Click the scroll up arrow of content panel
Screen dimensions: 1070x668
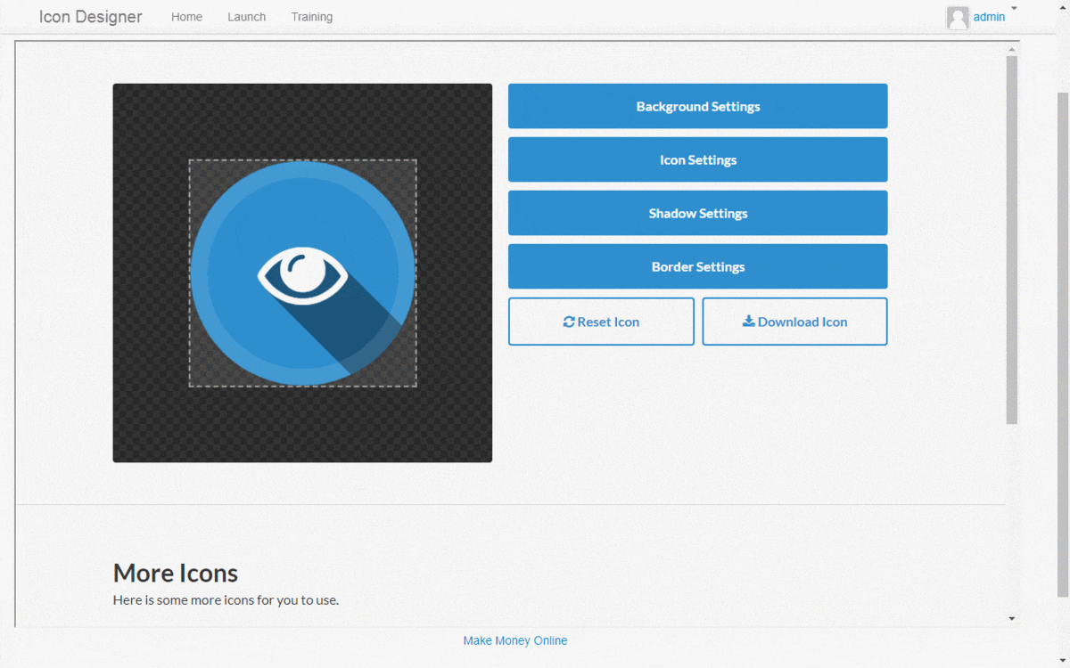pos(1011,47)
